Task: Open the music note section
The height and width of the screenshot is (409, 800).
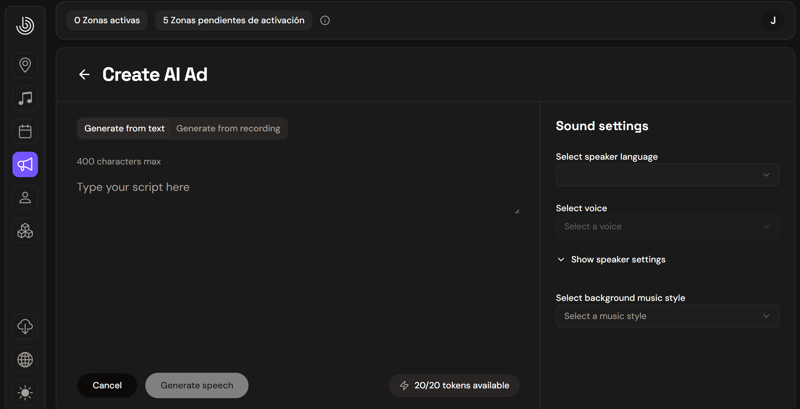Action: tap(25, 98)
